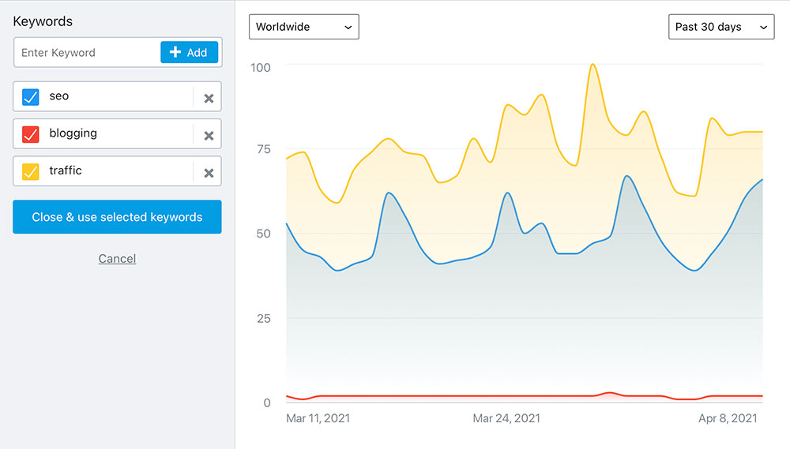Focus the Enter Keyword text field
Image resolution: width=790 pixels, height=449 pixels.
point(87,53)
